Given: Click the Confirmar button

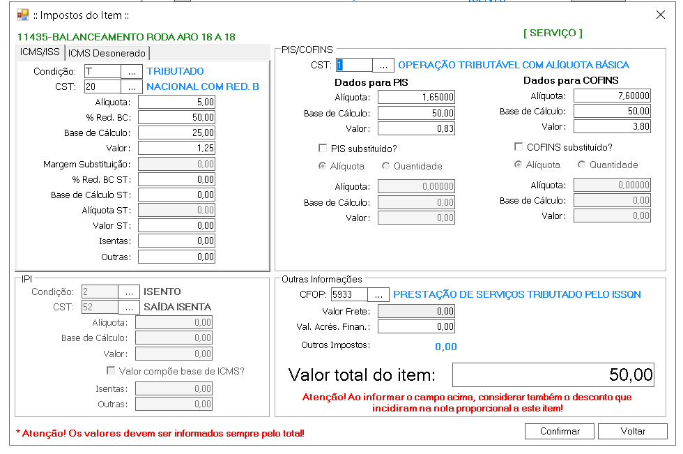Looking at the screenshot, I should [x=560, y=432].
